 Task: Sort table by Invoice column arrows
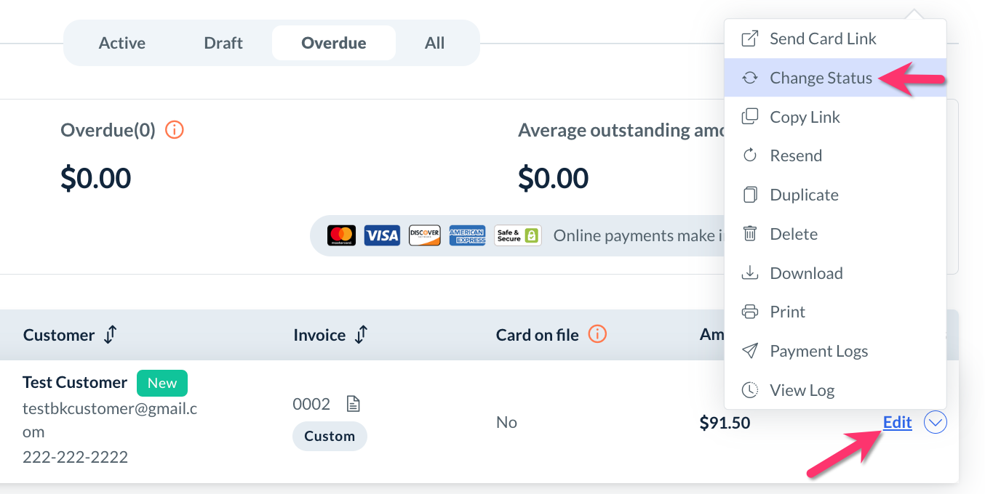361,335
